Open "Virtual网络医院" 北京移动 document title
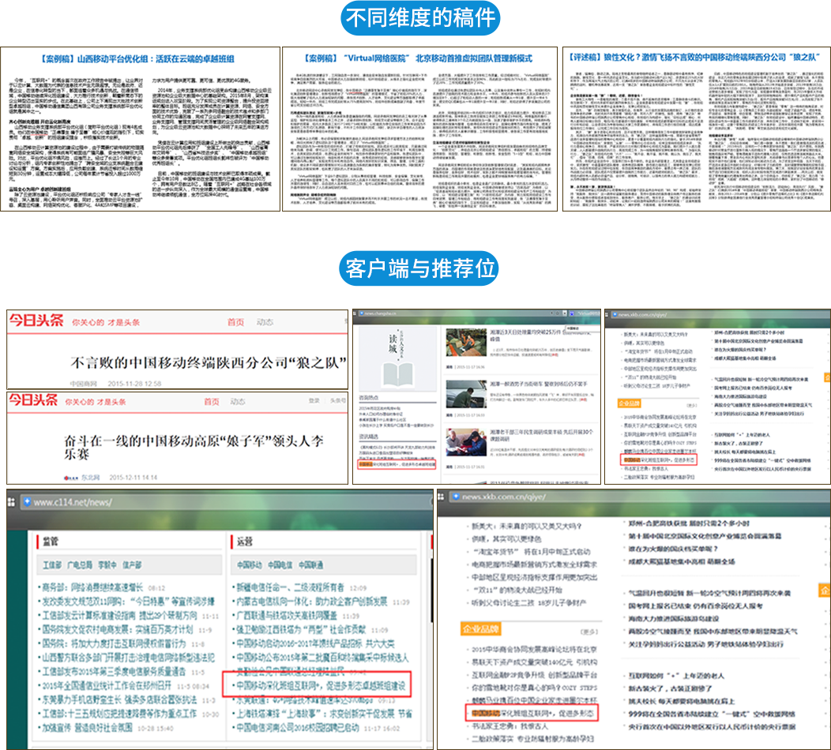 pyautogui.click(x=418, y=58)
